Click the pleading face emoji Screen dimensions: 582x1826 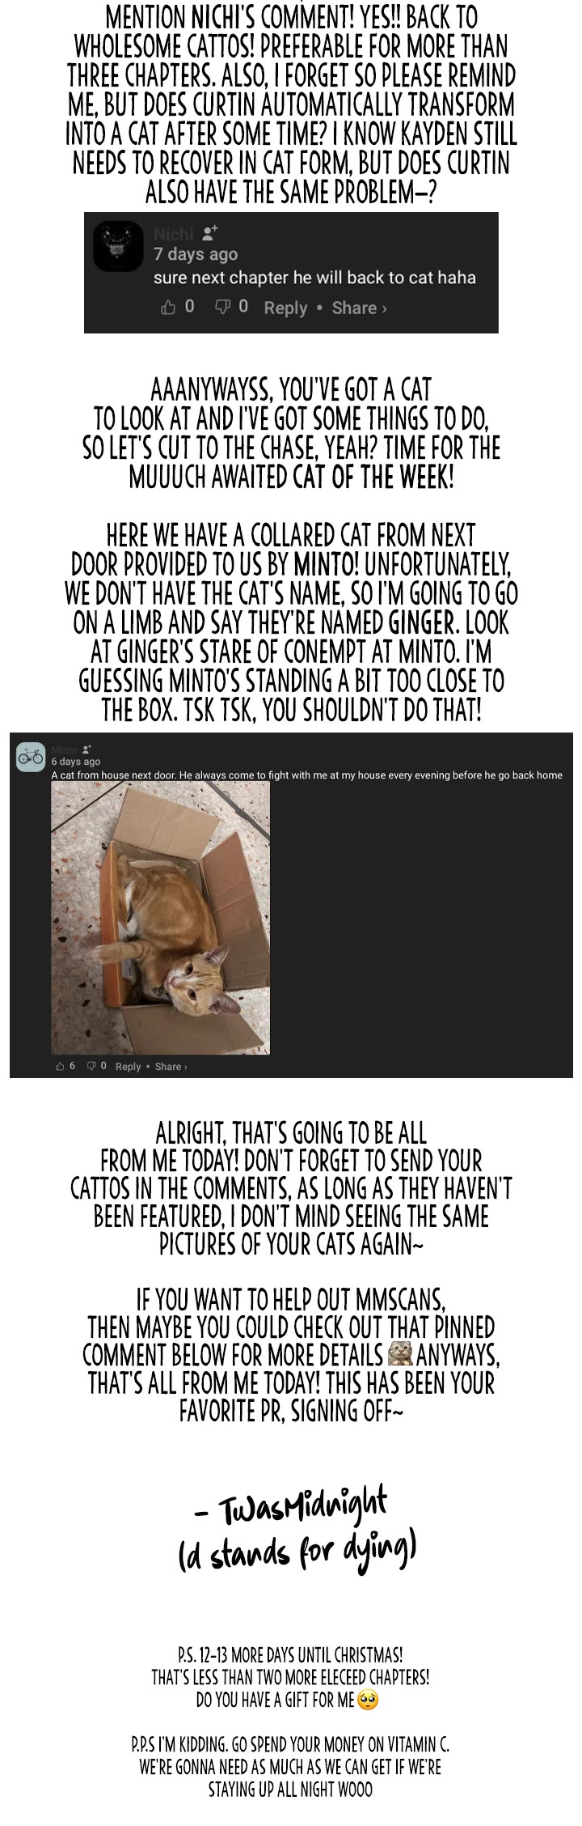click(368, 1700)
